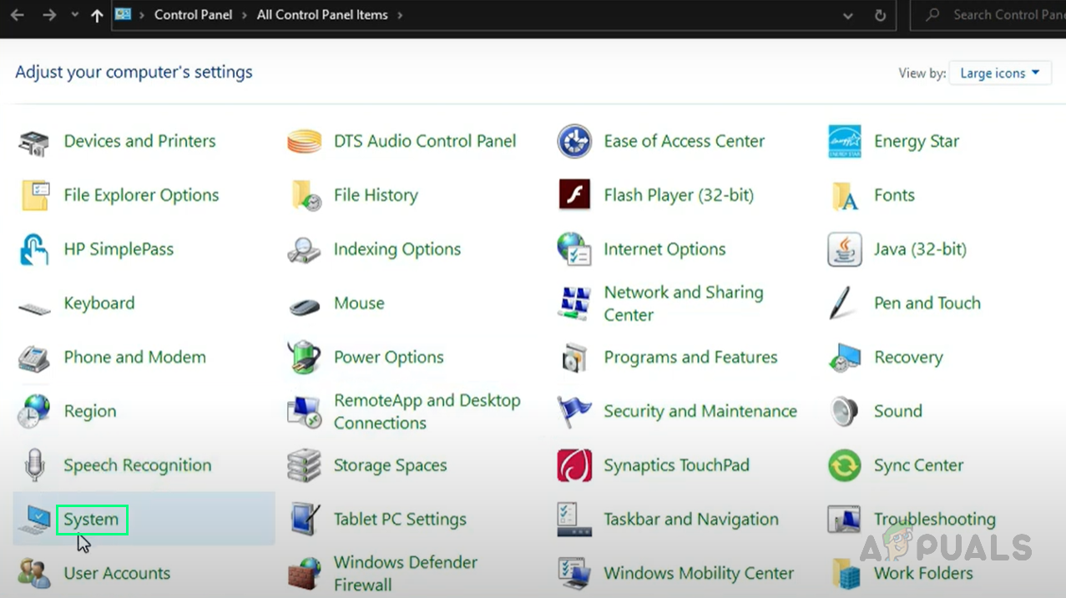Viewport: 1066px width, 598px height.
Task: Open the Phone and Modem icon
Action: click(x=34, y=359)
